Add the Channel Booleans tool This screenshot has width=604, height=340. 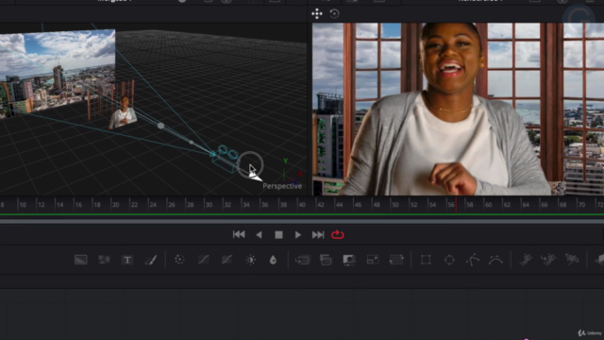click(x=326, y=260)
